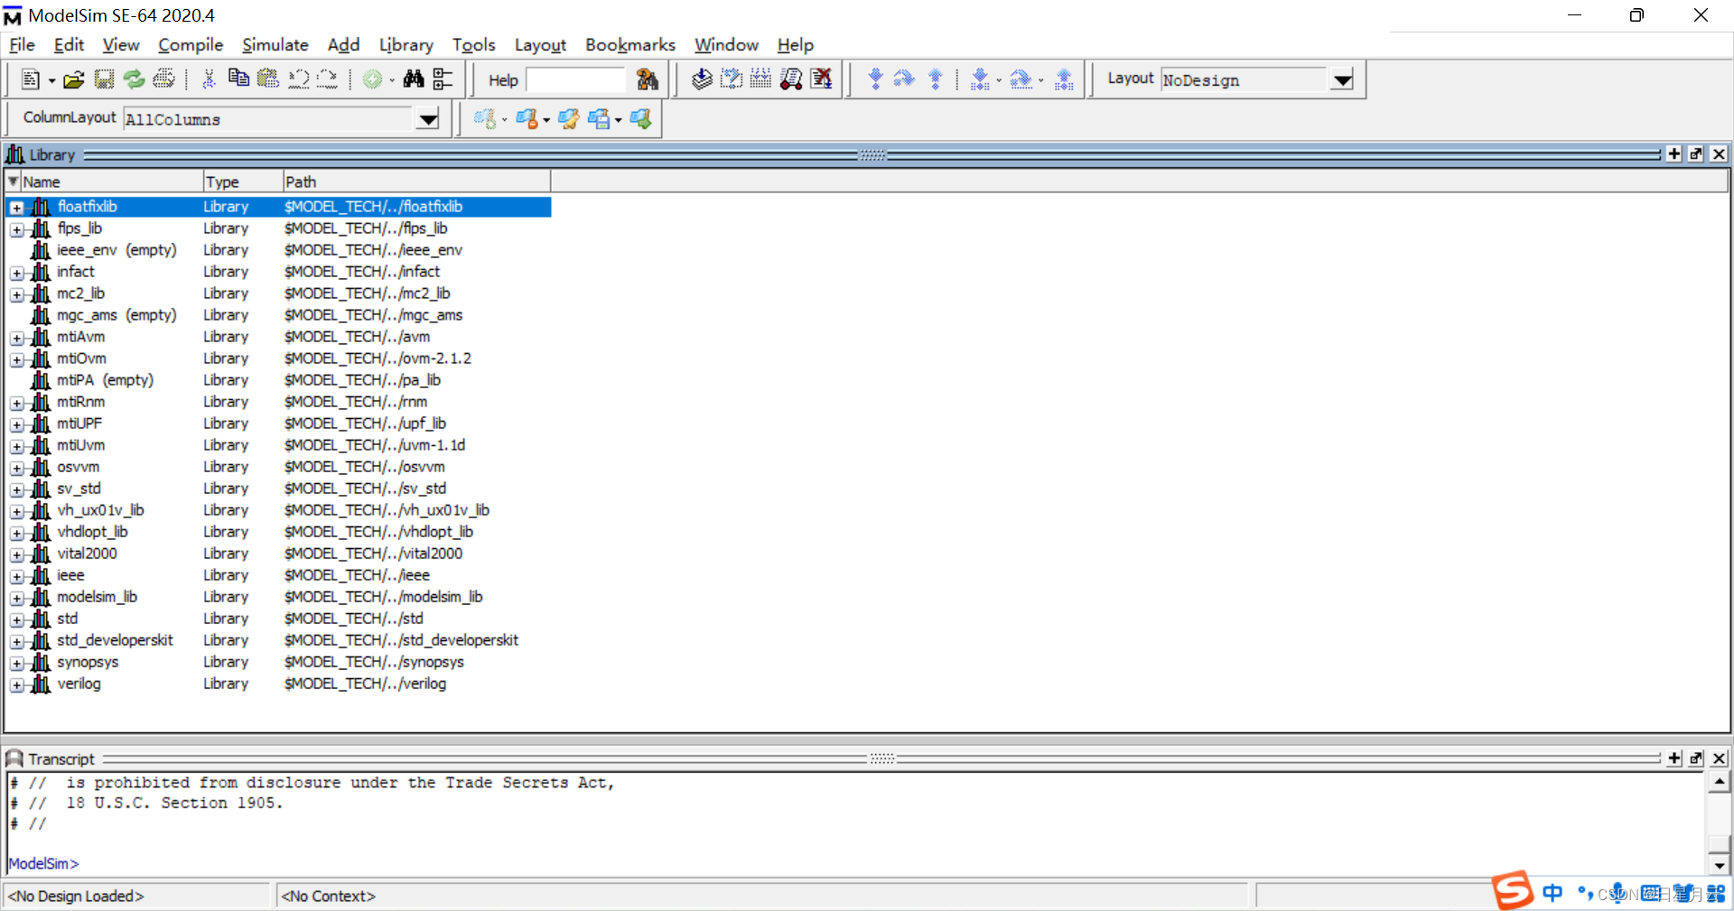Viewport: 1734px width, 911px height.
Task: Click the Sogou input method S icon
Action: pos(1513,891)
